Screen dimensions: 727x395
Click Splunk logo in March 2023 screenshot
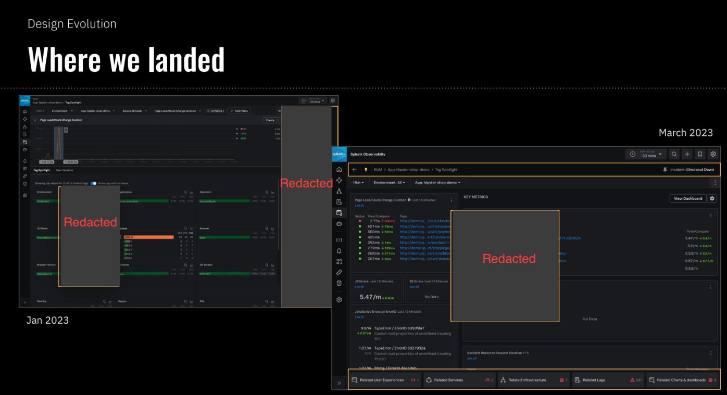pos(339,154)
